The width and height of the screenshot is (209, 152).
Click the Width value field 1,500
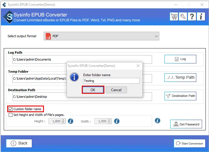101,121
